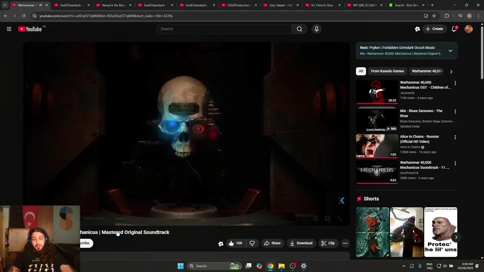
Task: Open the Alice In Chains channel link
Action: [x=410, y=147]
